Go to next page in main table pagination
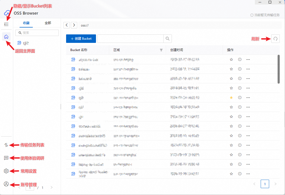The height and width of the screenshot is (195, 285). (275, 184)
